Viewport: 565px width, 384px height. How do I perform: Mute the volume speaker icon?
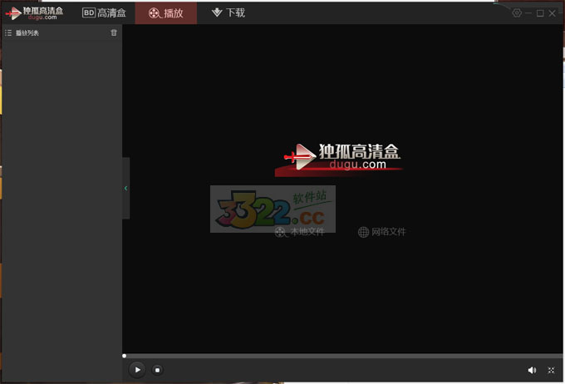(532, 370)
